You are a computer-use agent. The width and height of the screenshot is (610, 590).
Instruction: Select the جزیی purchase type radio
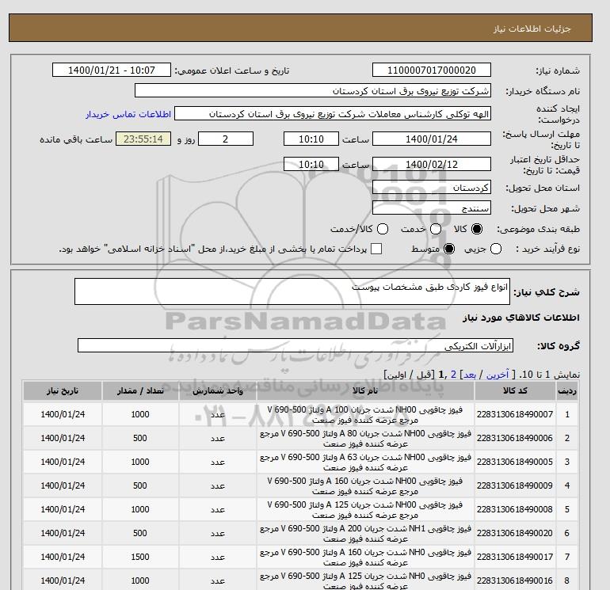(x=496, y=249)
